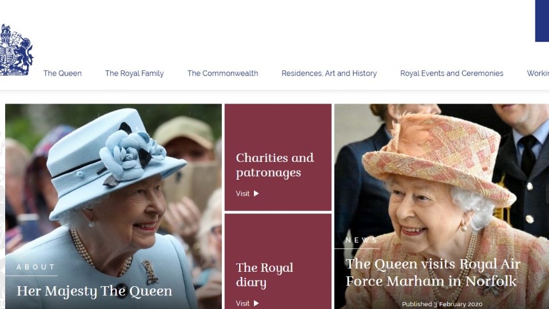Screen dimensions: 549x309
Task: Click the ABOUT label on left photo
Action: point(35,267)
